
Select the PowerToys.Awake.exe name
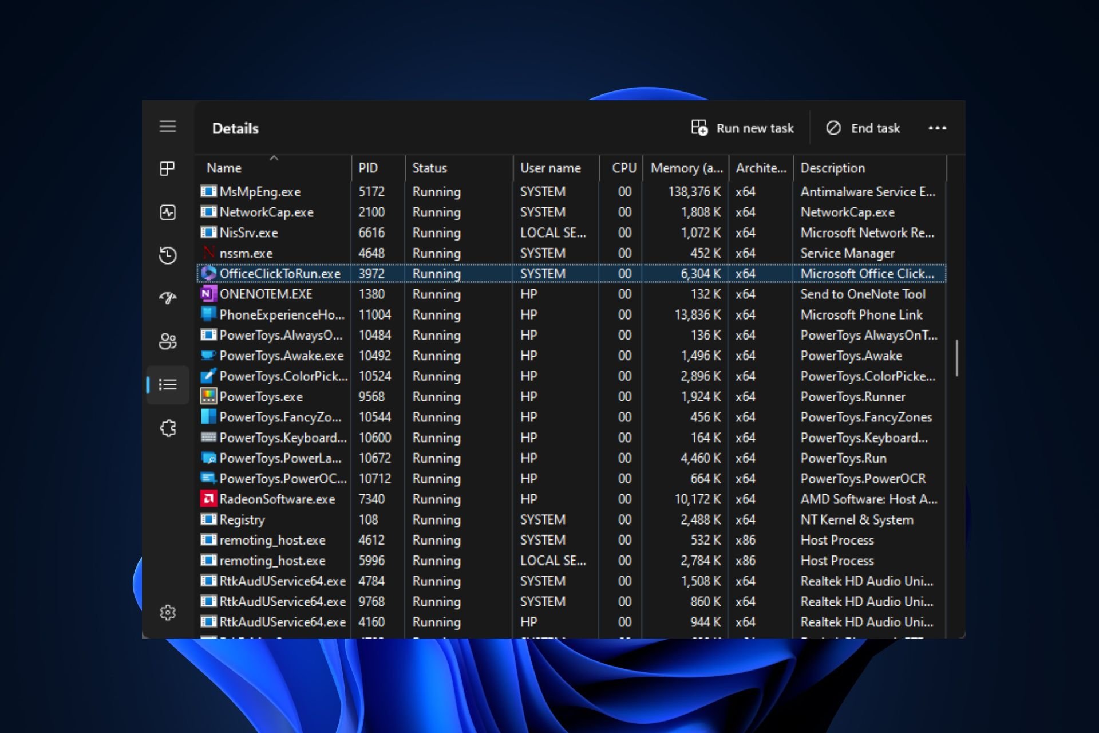click(x=282, y=356)
